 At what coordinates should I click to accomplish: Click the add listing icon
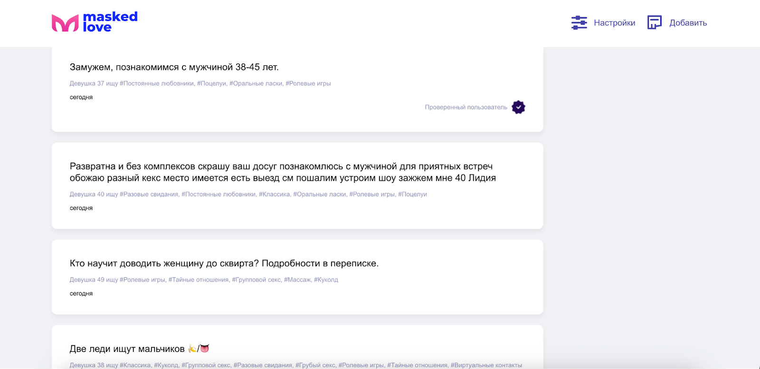(x=654, y=23)
